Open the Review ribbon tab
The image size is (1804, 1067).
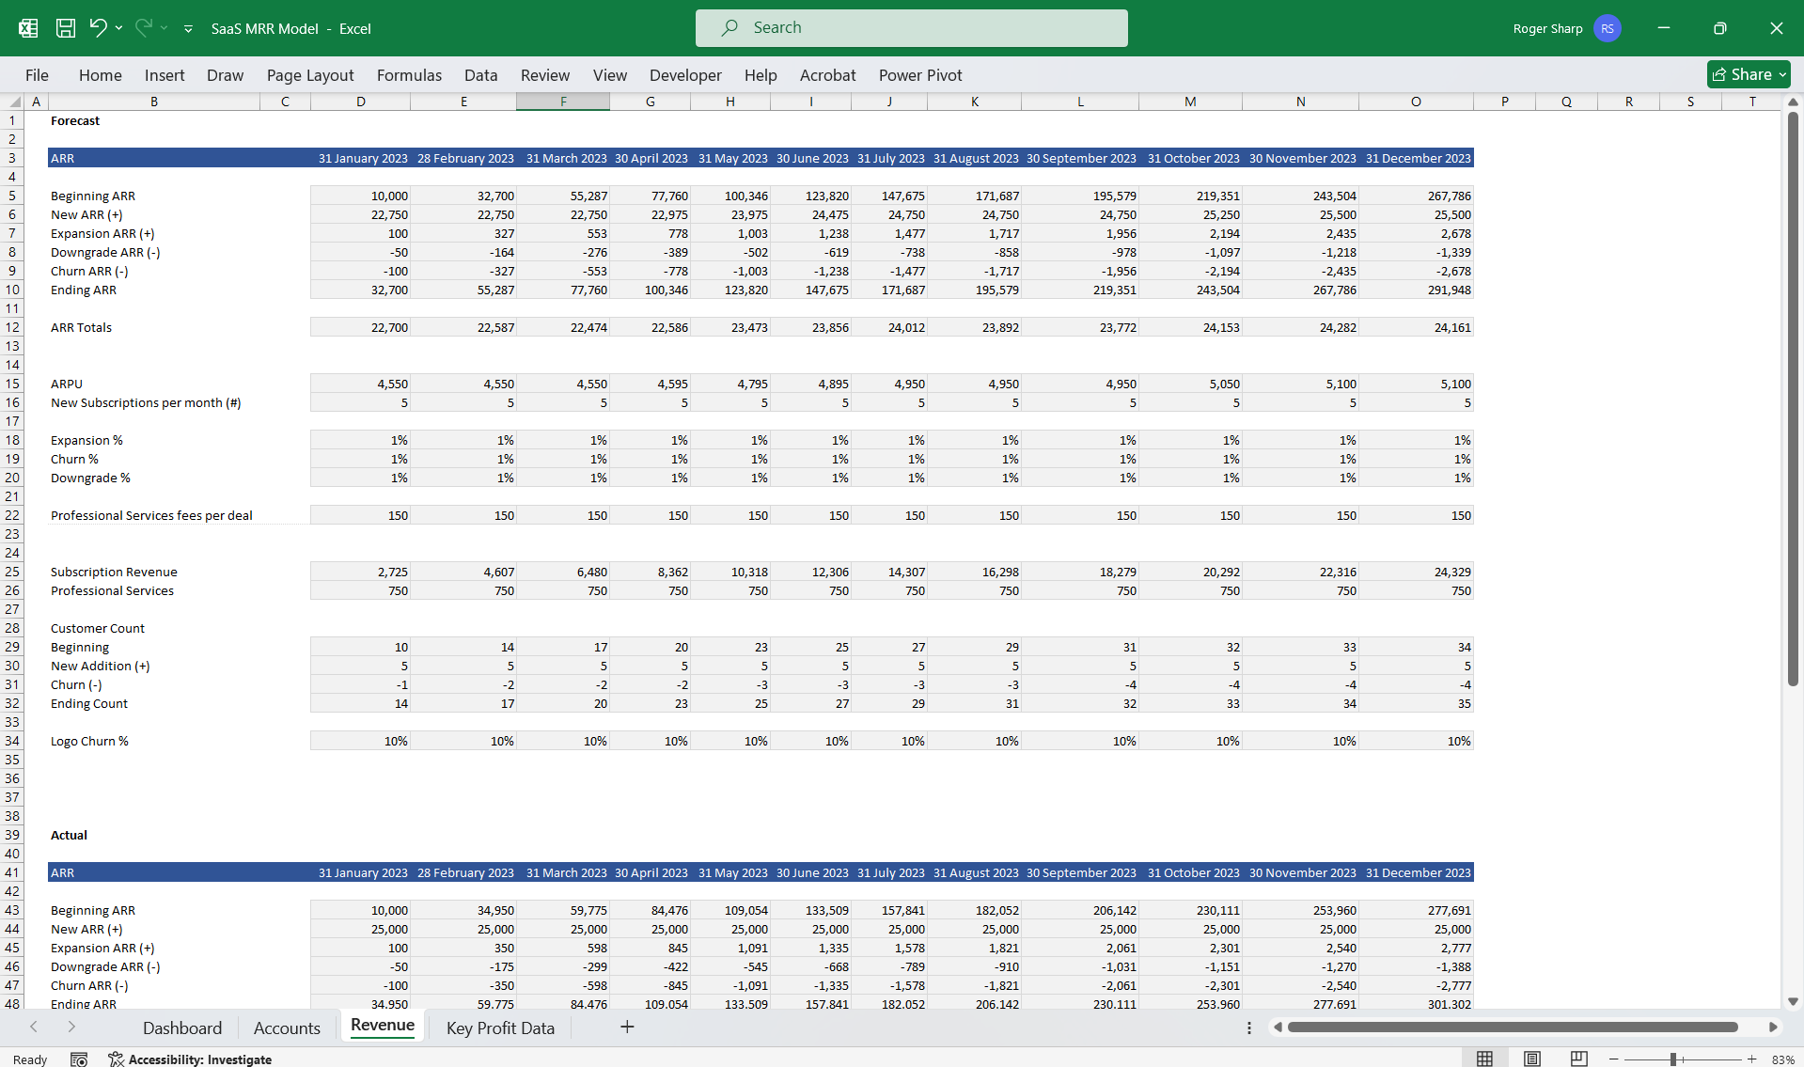point(545,75)
